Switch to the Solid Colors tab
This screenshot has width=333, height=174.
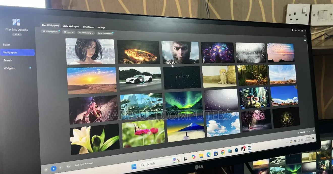tap(89, 27)
